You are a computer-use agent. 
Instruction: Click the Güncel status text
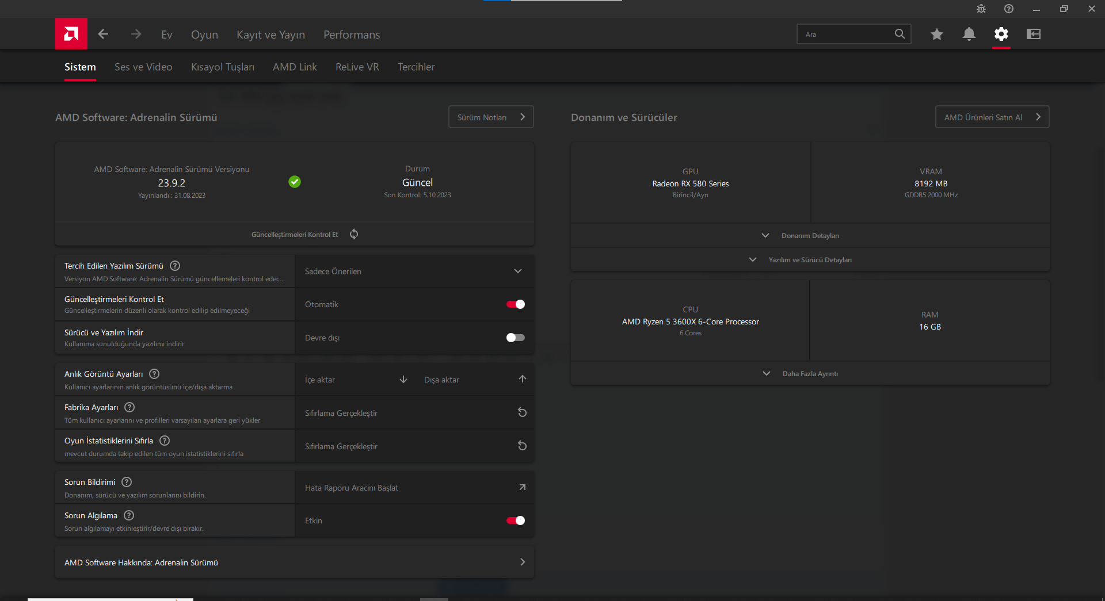(x=417, y=182)
